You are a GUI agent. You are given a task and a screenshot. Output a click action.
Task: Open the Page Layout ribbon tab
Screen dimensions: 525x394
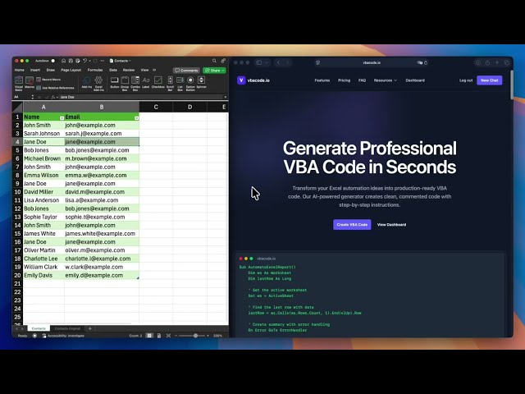coord(71,70)
